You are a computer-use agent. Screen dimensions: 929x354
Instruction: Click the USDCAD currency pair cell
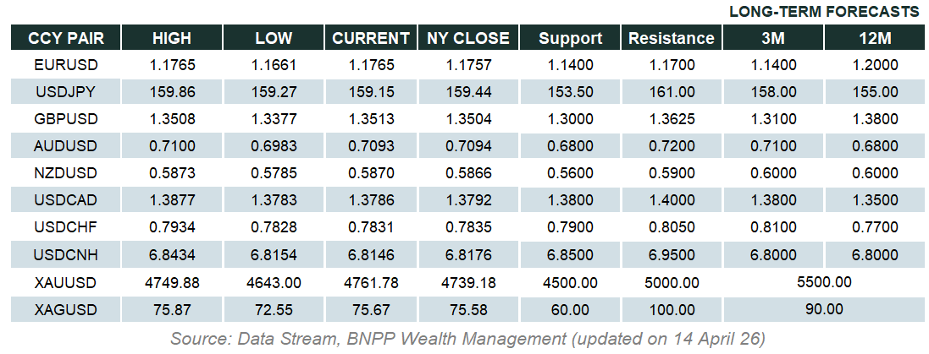(66, 200)
